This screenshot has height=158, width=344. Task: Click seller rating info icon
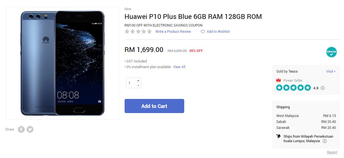(x=323, y=88)
